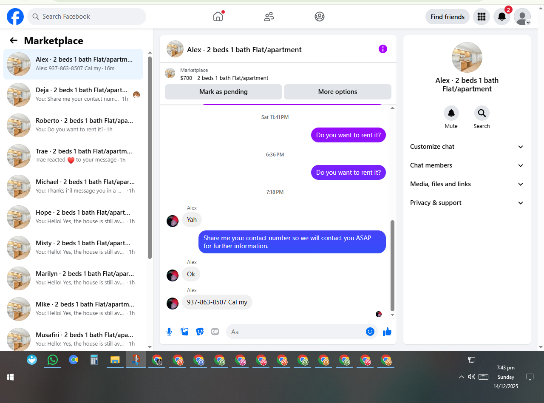Click the chat header listing thumbnail
544x403 pixels.
175,49
